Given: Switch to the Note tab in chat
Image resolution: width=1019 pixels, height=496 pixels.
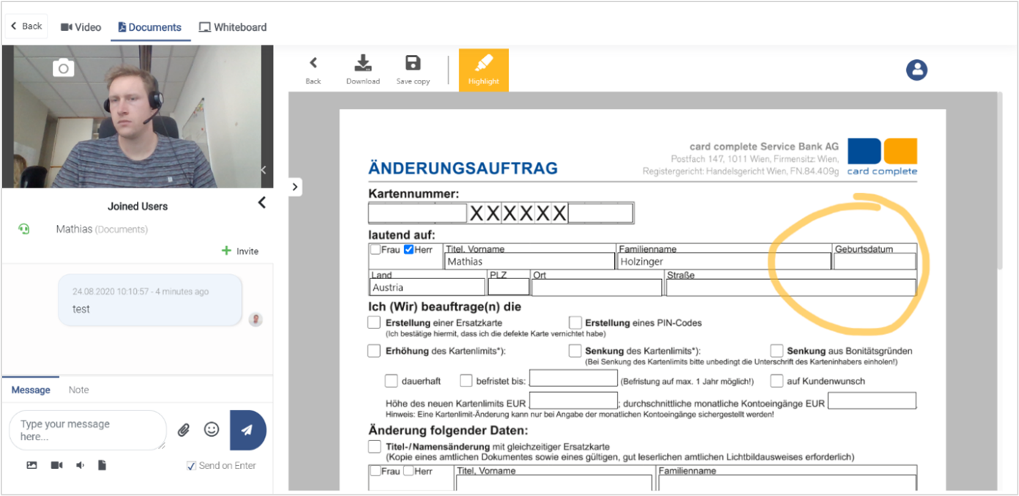Looking at the screenshot, I should (79, 390).
